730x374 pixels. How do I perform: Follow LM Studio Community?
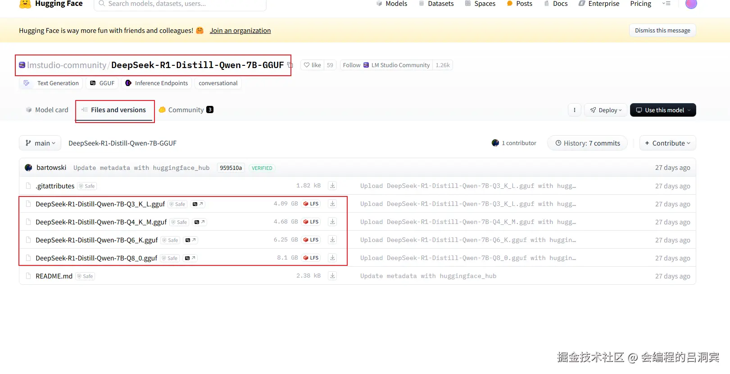[x=386, y=65]
